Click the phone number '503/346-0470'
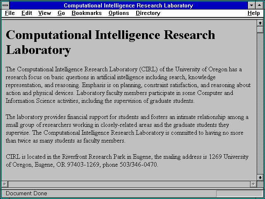 [139, 165]
